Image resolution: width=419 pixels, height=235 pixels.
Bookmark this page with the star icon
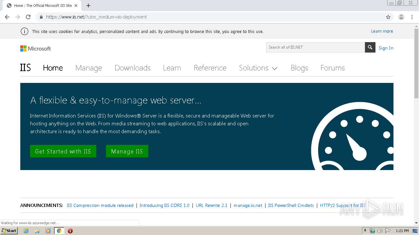coord(388,17)
